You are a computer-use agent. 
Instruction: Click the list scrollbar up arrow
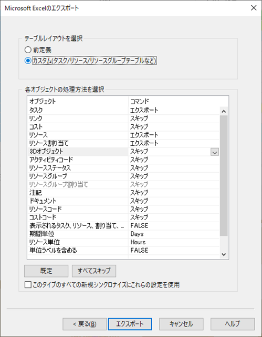point(224,111)
